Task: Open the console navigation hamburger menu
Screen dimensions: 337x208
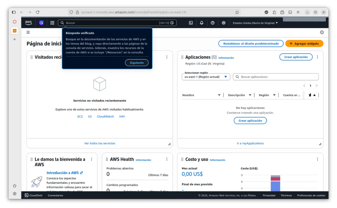Action: tap(28, 32)
